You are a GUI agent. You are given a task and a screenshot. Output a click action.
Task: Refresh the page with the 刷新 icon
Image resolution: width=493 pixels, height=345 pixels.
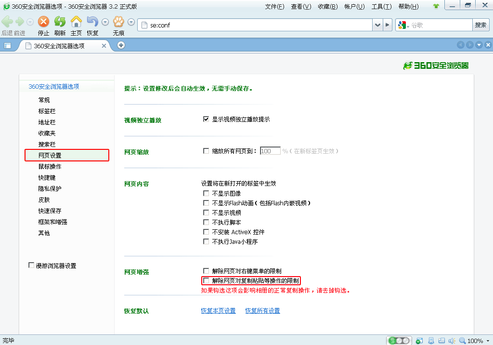point(60,22)
